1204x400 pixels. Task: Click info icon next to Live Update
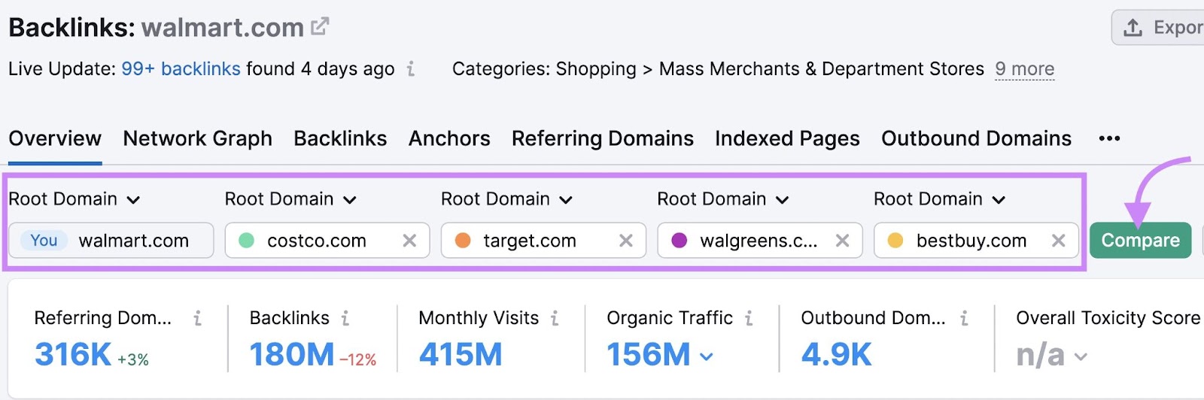411,69
